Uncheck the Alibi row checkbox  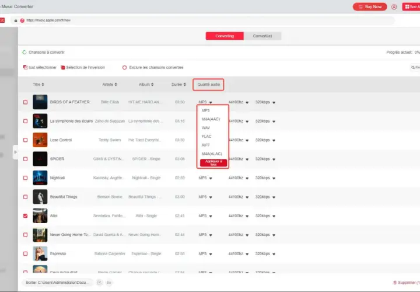pyautogui.click(x=26, y=216)
